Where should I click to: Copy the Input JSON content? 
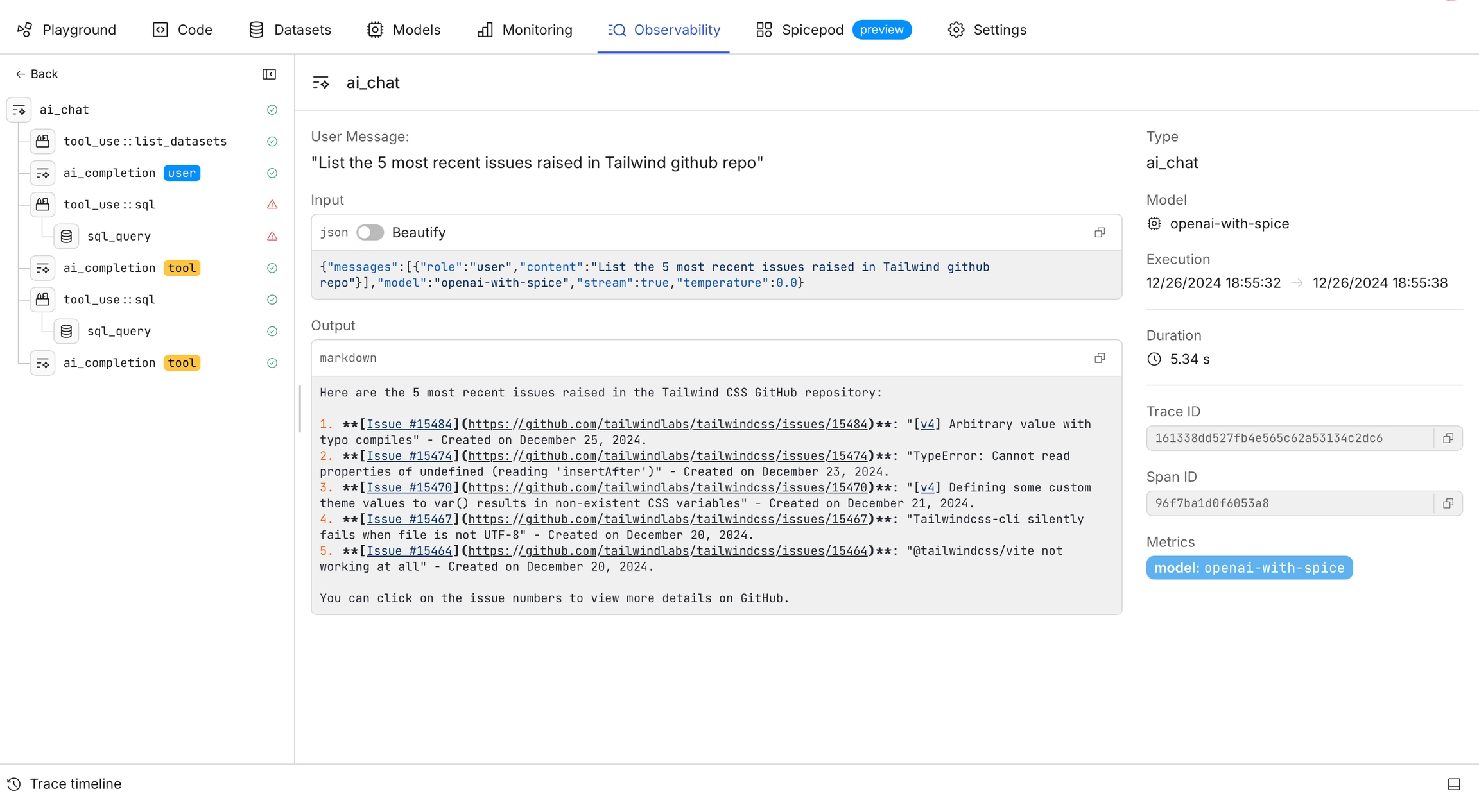pyautogui.click(x=1100, y=233)
